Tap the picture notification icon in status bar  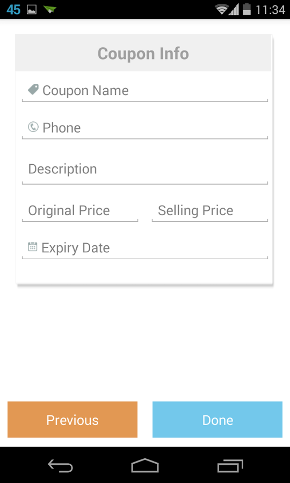pyautogui.click(x=32, y=10)
